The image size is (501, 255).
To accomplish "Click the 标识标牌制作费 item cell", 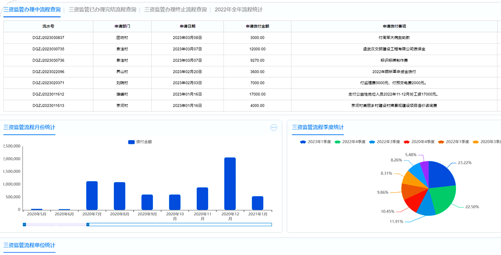I will [x=394, y=61].
